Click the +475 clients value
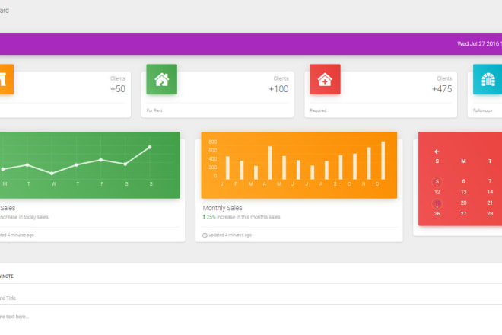 point(442,89)
